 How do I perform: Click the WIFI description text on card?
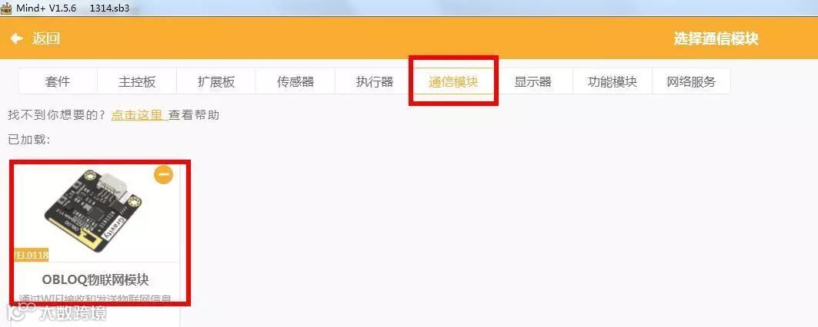(95, 299)
